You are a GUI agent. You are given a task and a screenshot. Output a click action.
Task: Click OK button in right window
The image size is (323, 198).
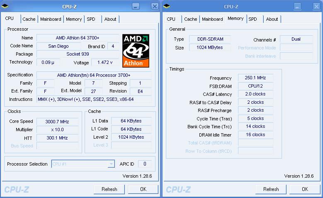click(x=305, y=189)
